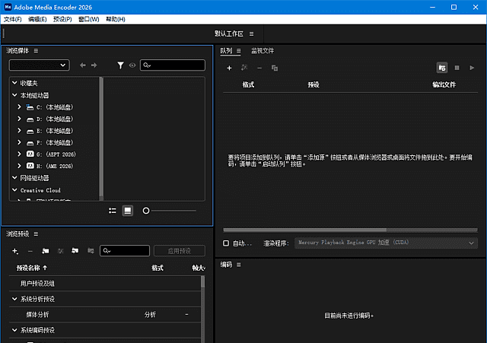Click the 格式 column header in the preset browser
The image size is (487, 343).
point(158,268)
